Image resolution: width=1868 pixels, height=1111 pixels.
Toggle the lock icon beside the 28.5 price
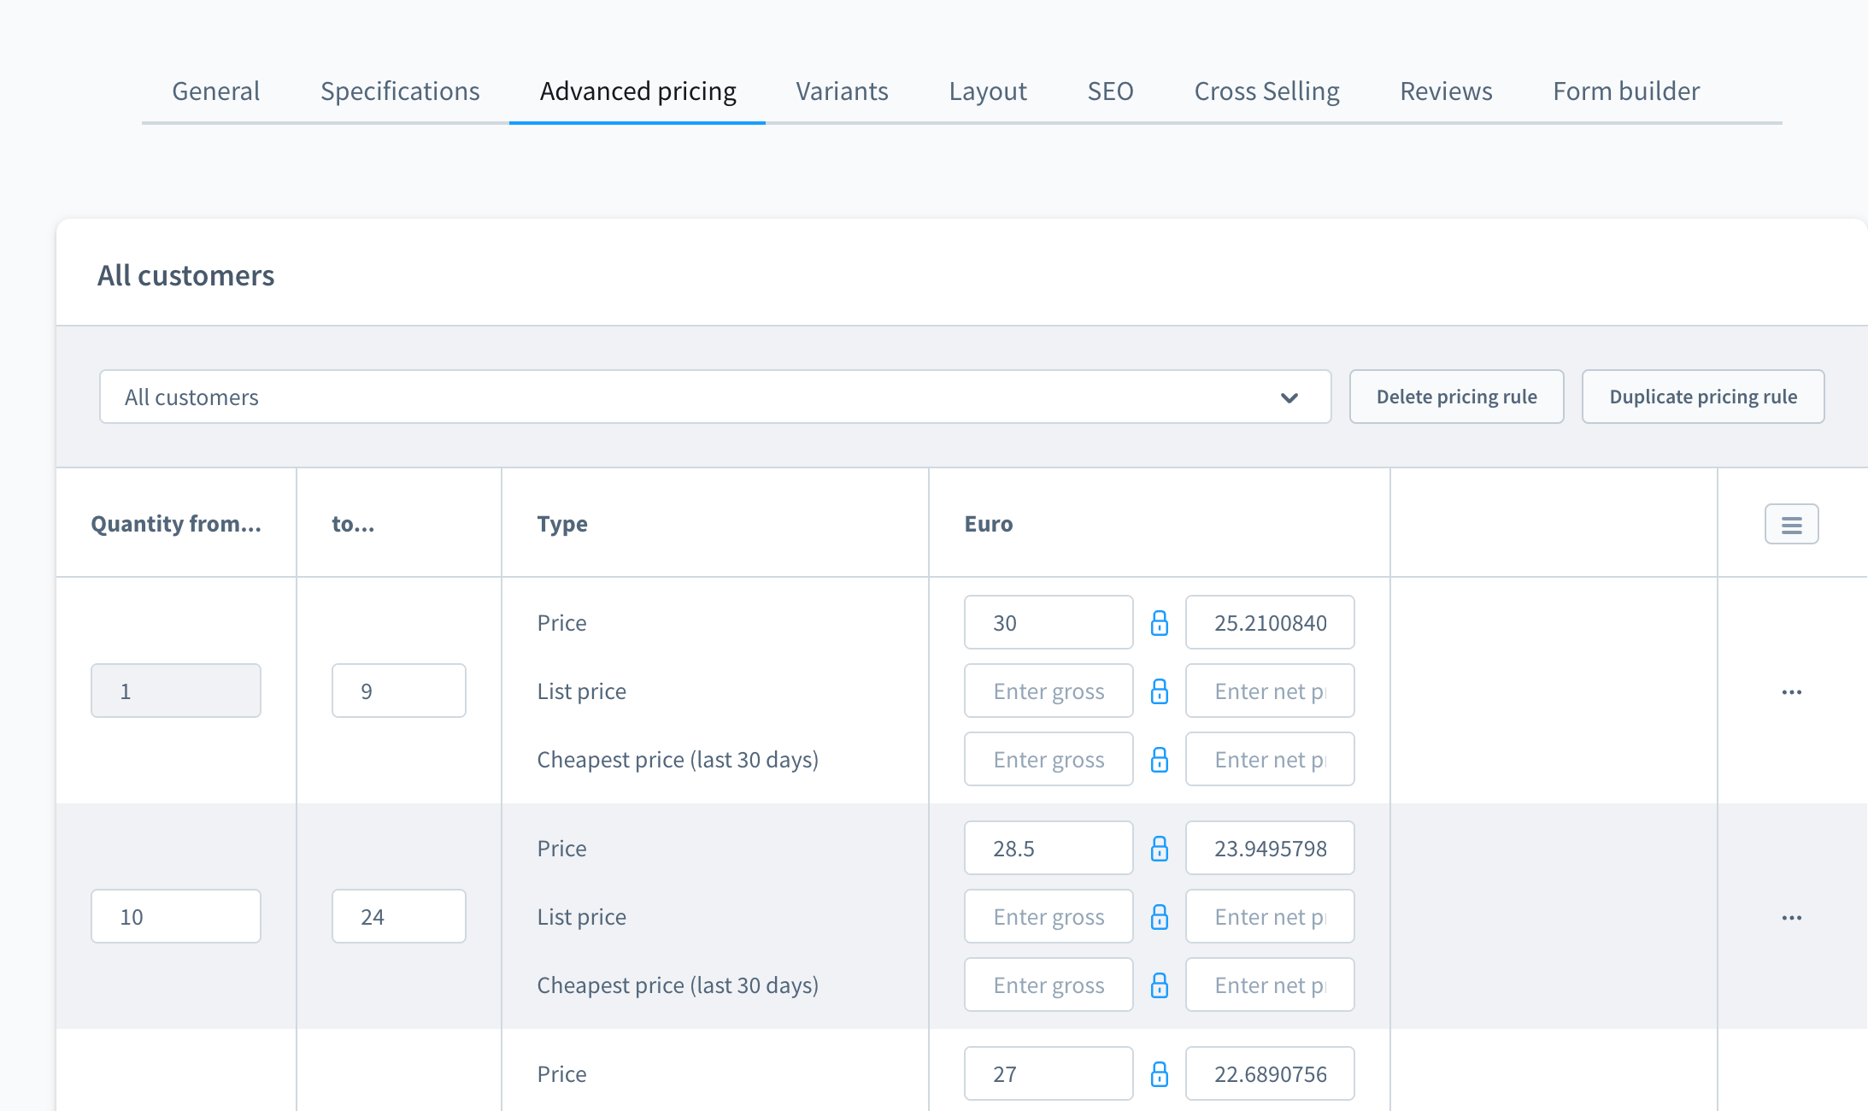coord(1160,849)
